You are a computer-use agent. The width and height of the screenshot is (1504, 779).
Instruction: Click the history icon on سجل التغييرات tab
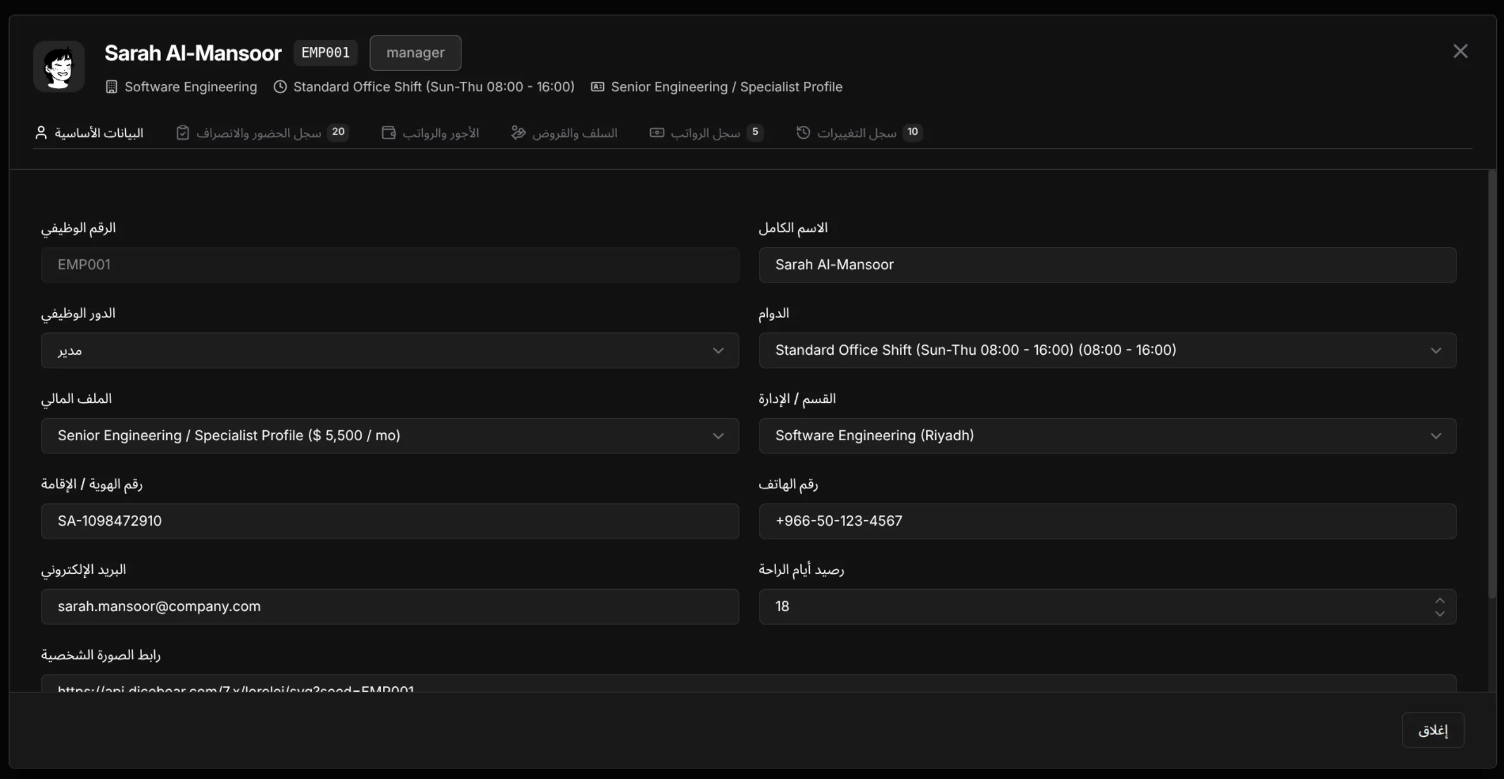click(803, 133)
